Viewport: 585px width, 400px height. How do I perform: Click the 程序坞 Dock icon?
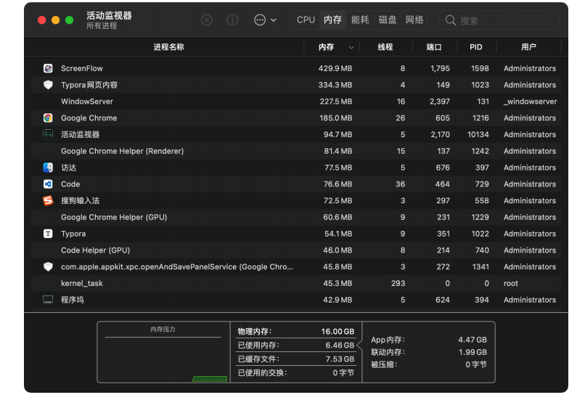pos(48,300)
